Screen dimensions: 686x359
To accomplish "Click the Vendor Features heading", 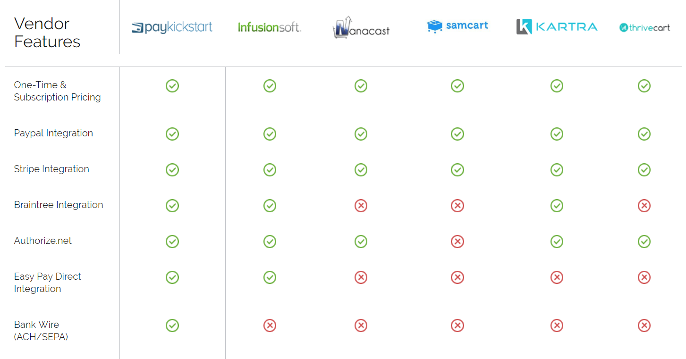I will (x=47, y=33).
